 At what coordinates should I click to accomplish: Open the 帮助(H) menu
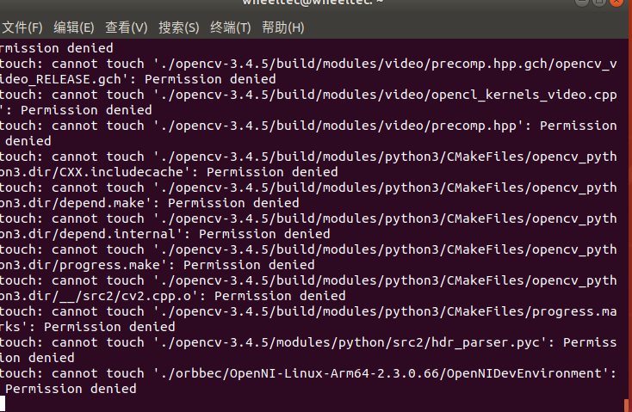click(x=283, y=28)
